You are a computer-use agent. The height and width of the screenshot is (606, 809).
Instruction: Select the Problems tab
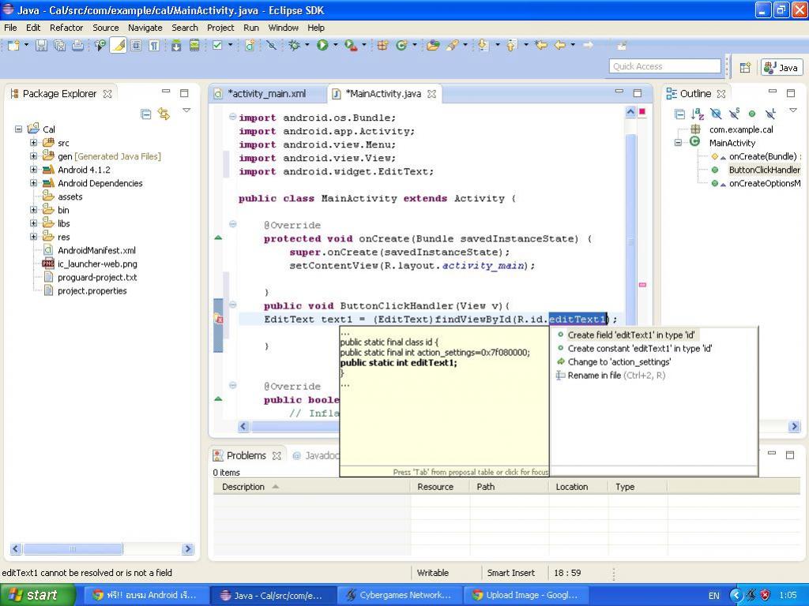tap(246, 455)
